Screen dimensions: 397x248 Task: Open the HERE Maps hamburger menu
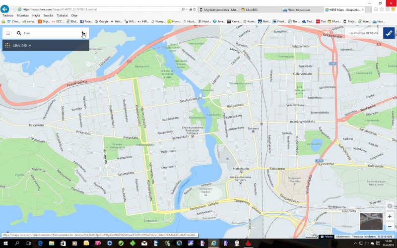click(x=8, y=33)
